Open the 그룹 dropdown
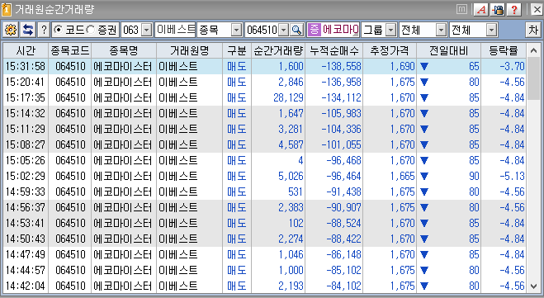The width and height of the screenshot is (544, 298). point(391,31)
